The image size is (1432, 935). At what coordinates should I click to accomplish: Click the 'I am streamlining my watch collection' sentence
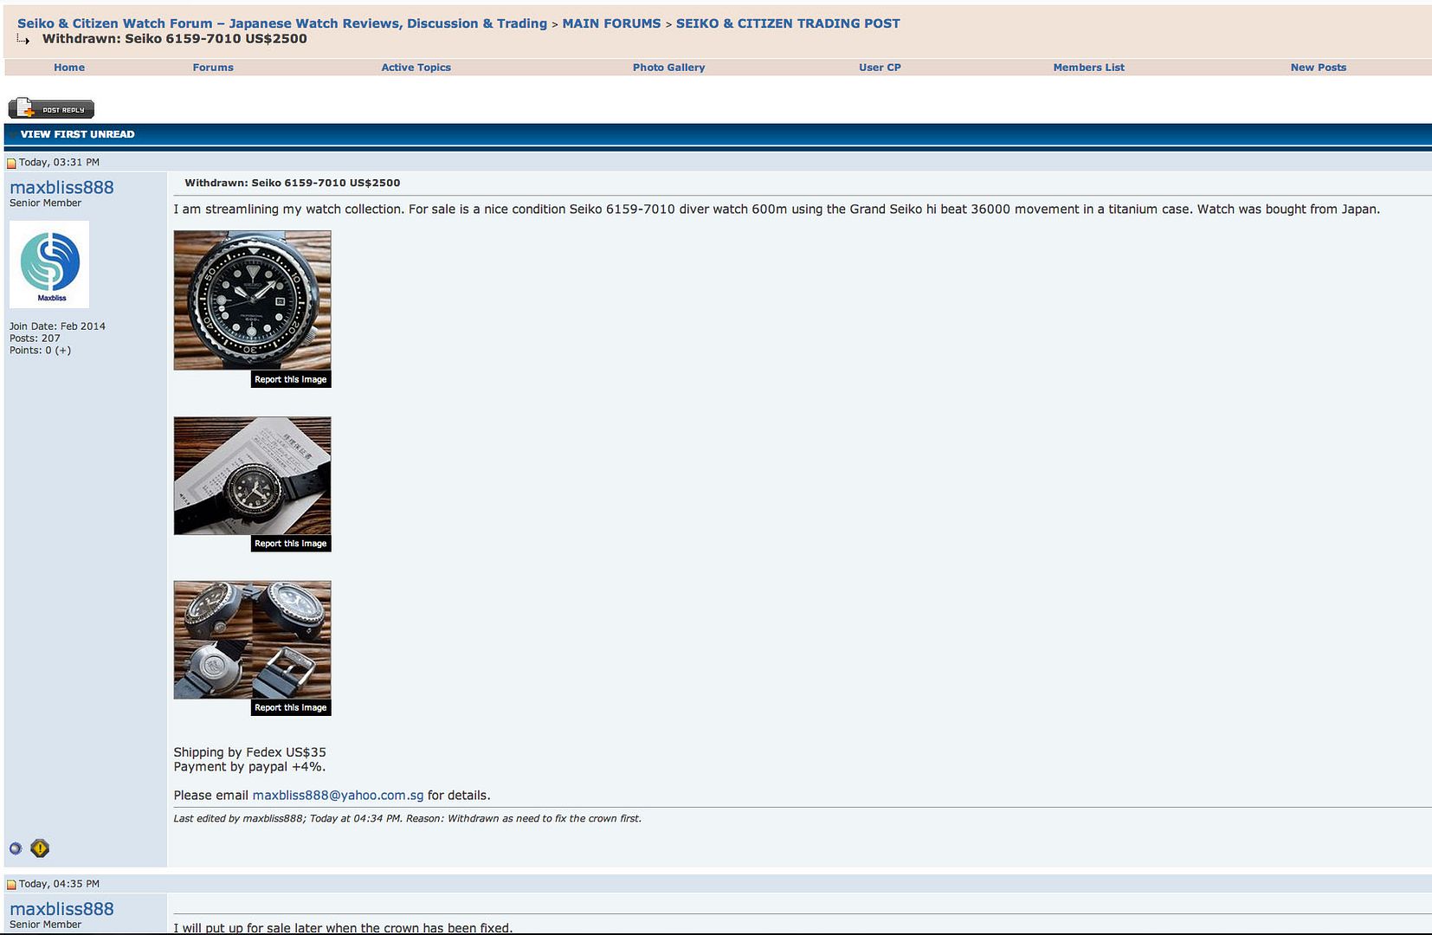click(x=776, y=209)
